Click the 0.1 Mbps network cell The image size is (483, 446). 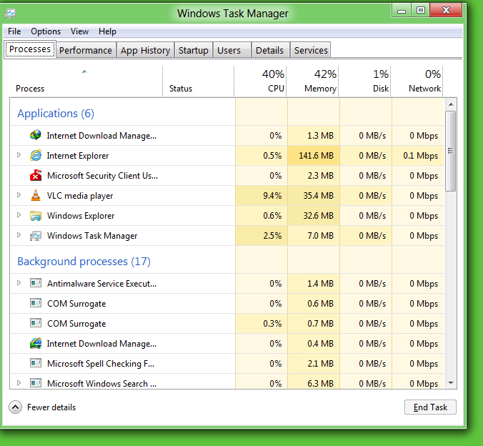(x=418, y=155)
